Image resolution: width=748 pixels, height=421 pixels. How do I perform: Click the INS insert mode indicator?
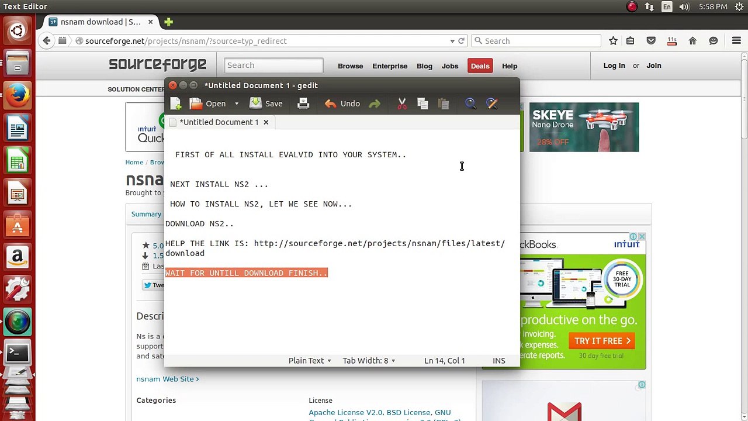point(499,361)
